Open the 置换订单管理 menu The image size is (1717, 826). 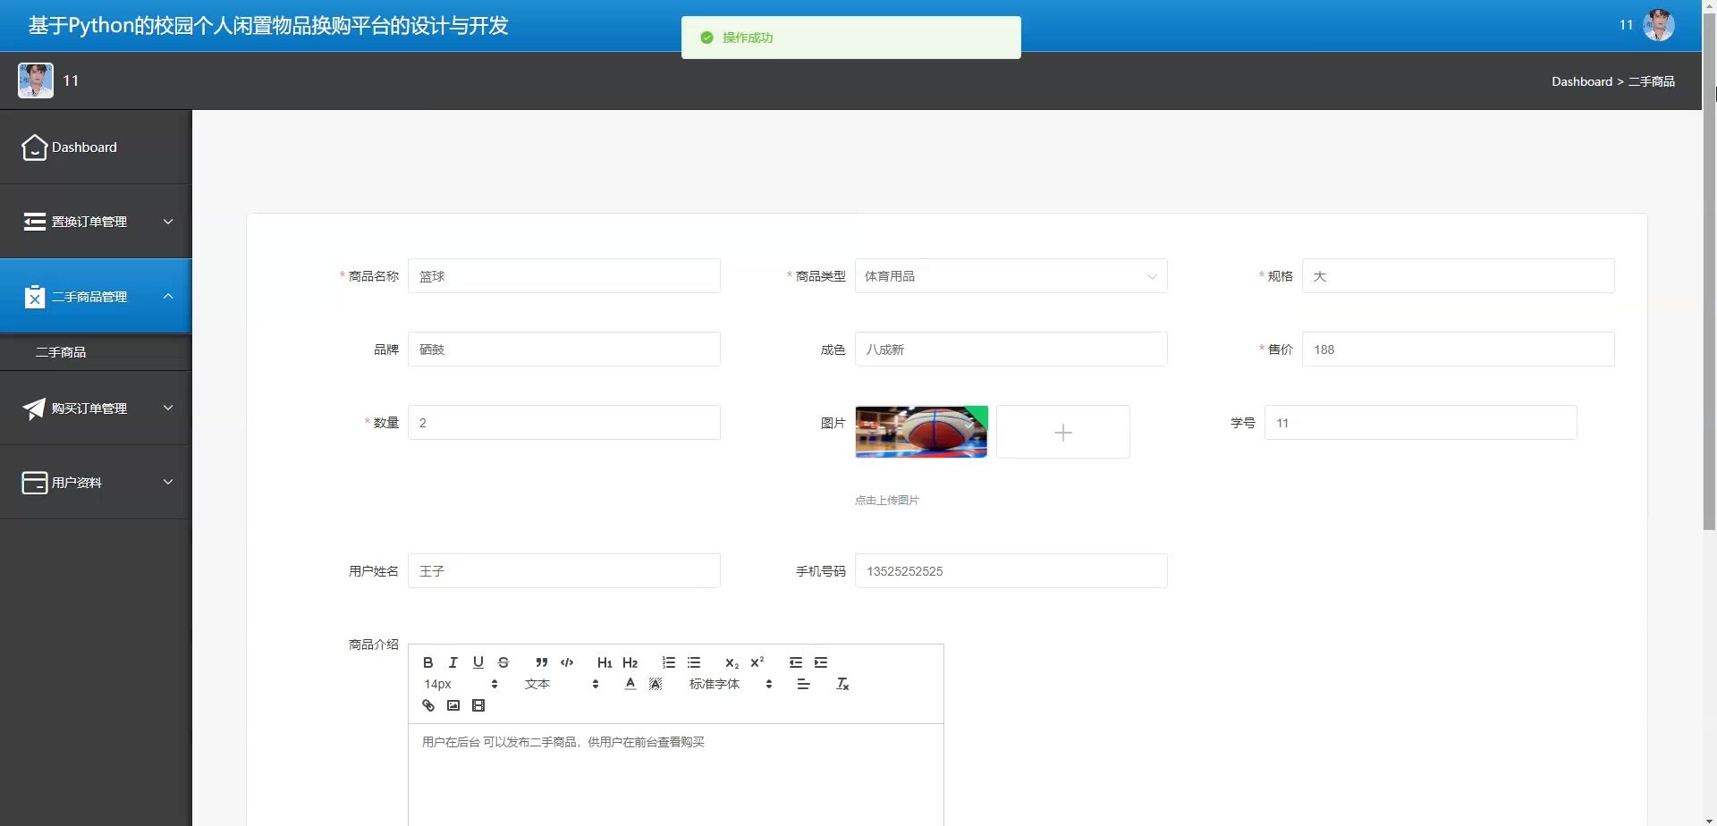[x=96, y=222]
